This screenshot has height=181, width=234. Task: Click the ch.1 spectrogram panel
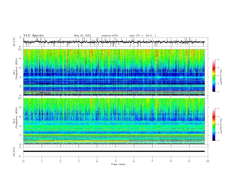114,72
